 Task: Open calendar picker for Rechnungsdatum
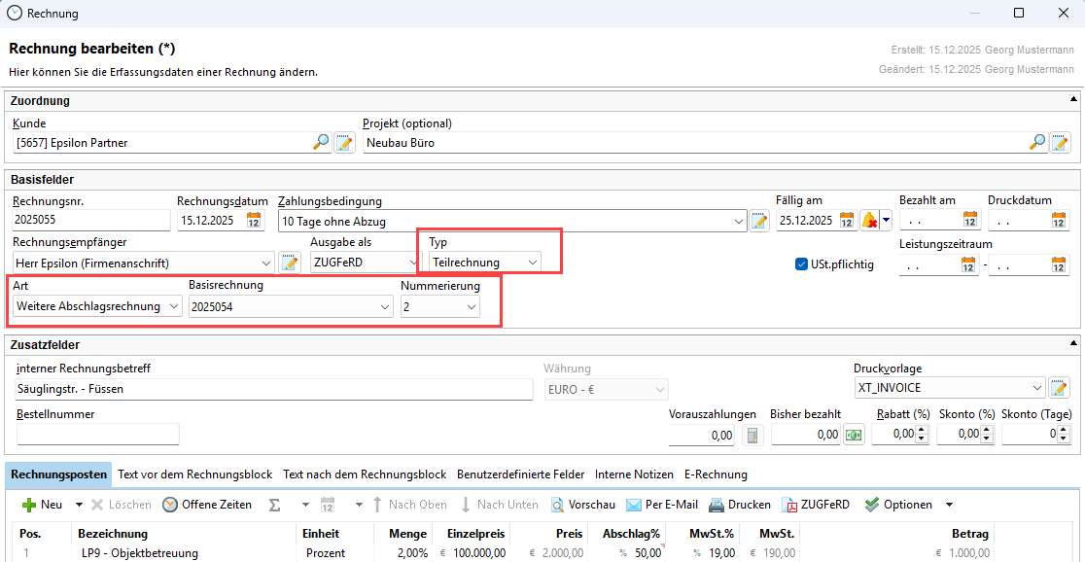pyautogui.click(x=255, y=221)
